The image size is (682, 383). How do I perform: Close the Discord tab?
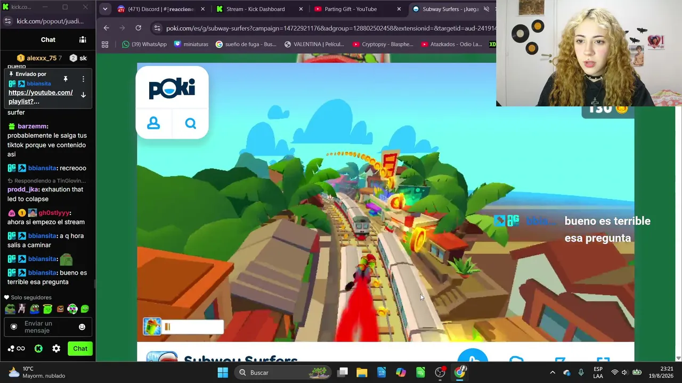[x=203, y=9]
